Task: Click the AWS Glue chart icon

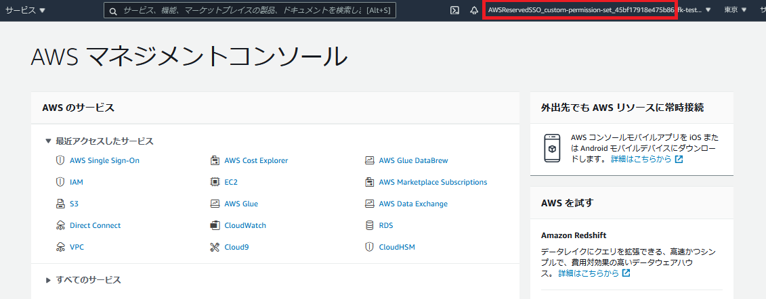Action: (x=215, y=204)
